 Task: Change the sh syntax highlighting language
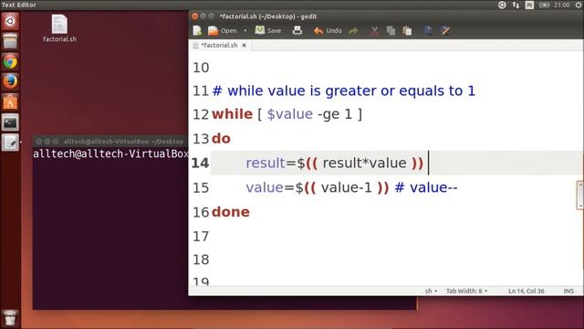[431, 291]
